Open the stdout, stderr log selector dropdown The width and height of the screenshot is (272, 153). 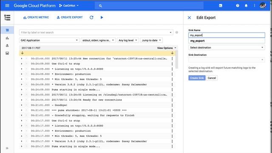click(98, 40)
